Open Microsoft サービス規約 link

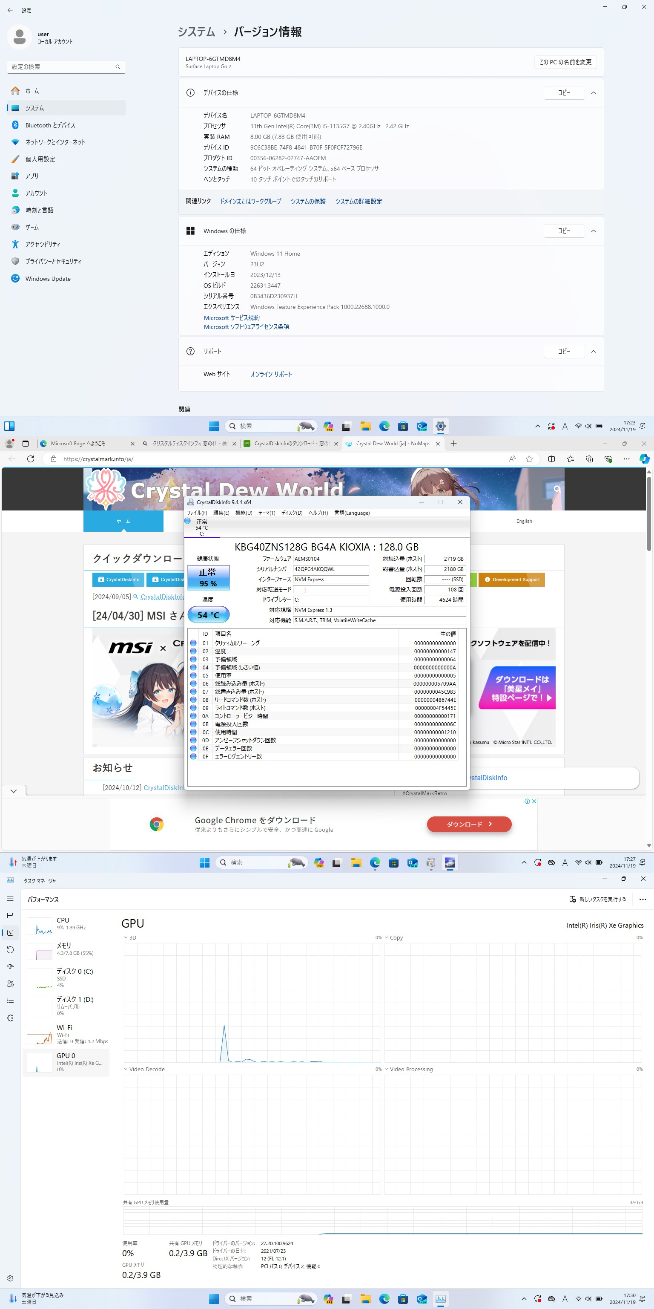(x=232, y=318)
